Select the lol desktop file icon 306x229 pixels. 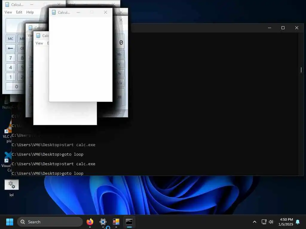pos(12,188)
